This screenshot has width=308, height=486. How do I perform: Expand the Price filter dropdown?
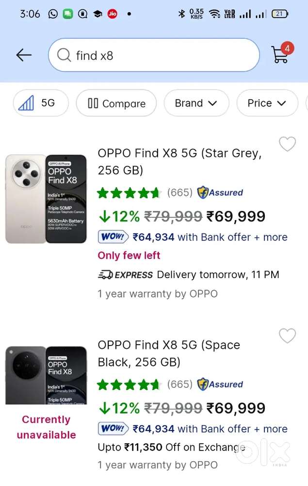(267, 103)
